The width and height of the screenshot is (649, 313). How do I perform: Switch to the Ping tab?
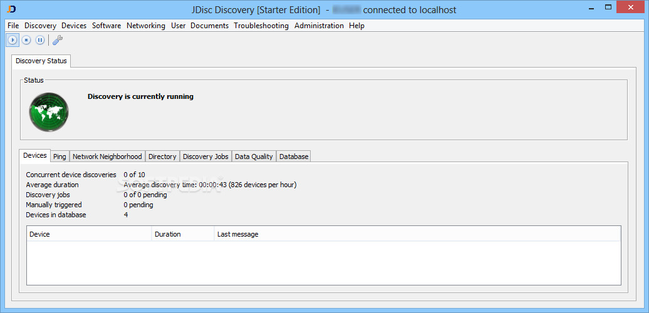coord(60,156)
